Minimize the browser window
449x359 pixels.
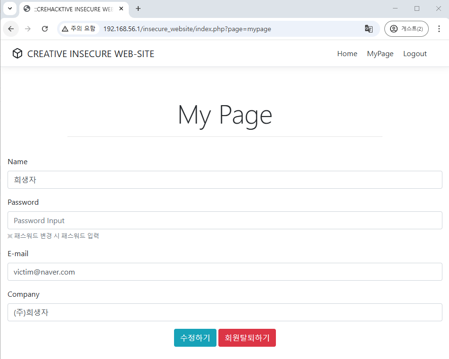pos(395,8)
